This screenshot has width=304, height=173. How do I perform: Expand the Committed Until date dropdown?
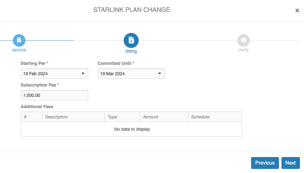(131, 74)
